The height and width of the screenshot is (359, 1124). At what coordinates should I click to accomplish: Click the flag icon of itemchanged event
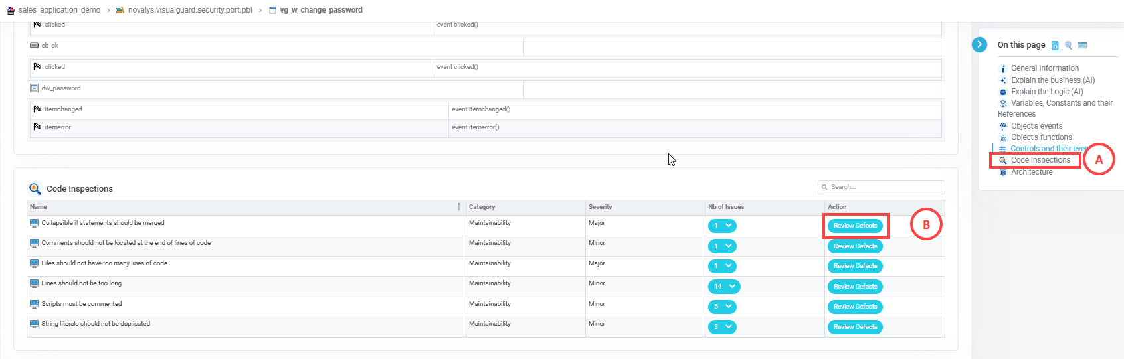[x=37, y=109]
